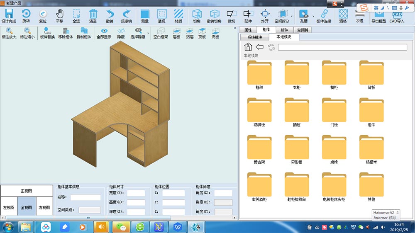The height and width of the screenshot is (233, 415).
Task: Open the 选择隐藏 dropdown arrow
Action: 148,33
